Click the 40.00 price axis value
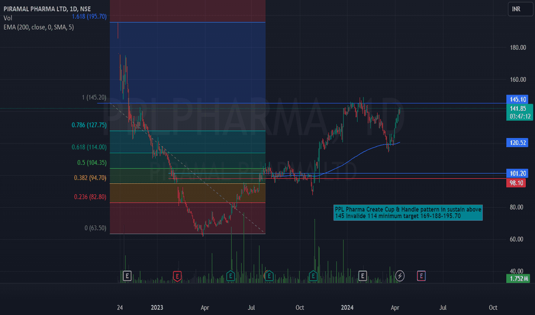The image size is (535, 315). 517,271
